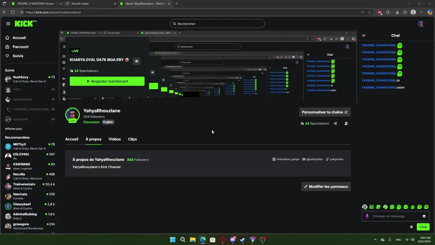This screenshot has width=435, height=245.
Task: Open tab actions menu at window top-left
Action: 4,4
